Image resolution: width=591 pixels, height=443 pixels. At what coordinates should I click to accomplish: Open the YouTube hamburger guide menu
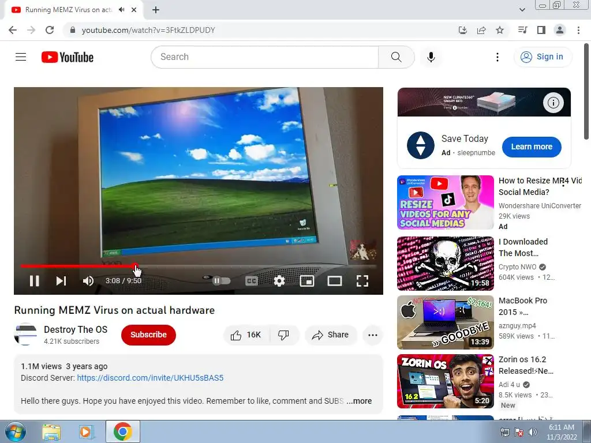tap(21, 57)
